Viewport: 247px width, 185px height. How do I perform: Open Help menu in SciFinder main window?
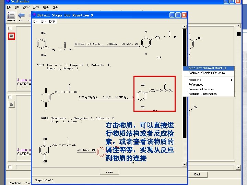pyautogui.click(x=56, y=7)
